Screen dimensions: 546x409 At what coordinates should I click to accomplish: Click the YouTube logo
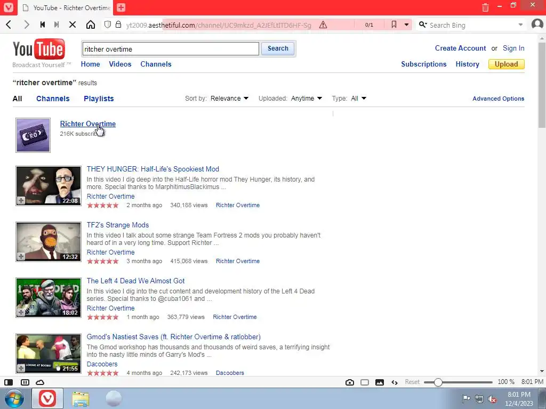(38, 50)
